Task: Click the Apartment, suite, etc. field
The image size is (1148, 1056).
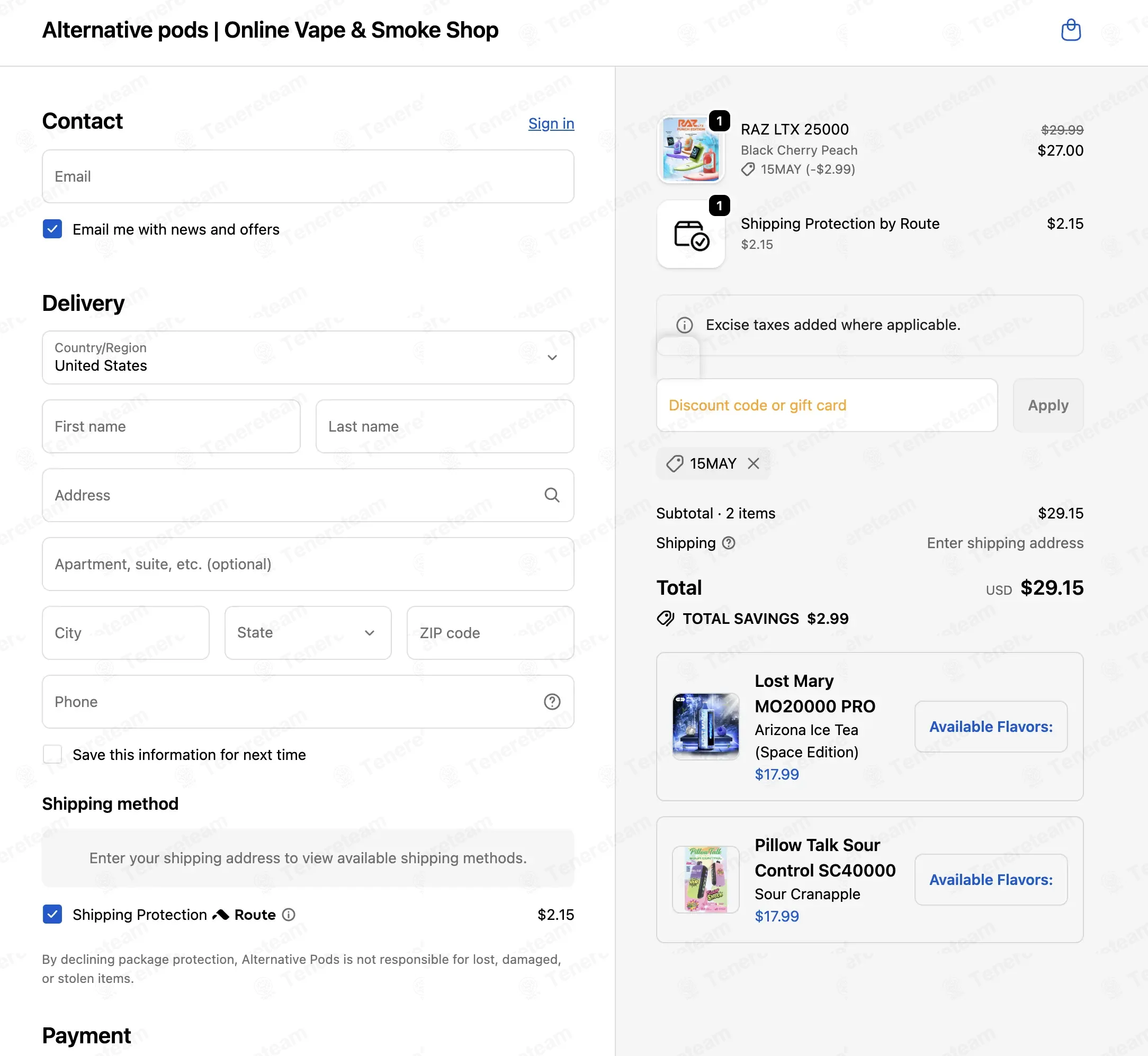Action: 308,564
